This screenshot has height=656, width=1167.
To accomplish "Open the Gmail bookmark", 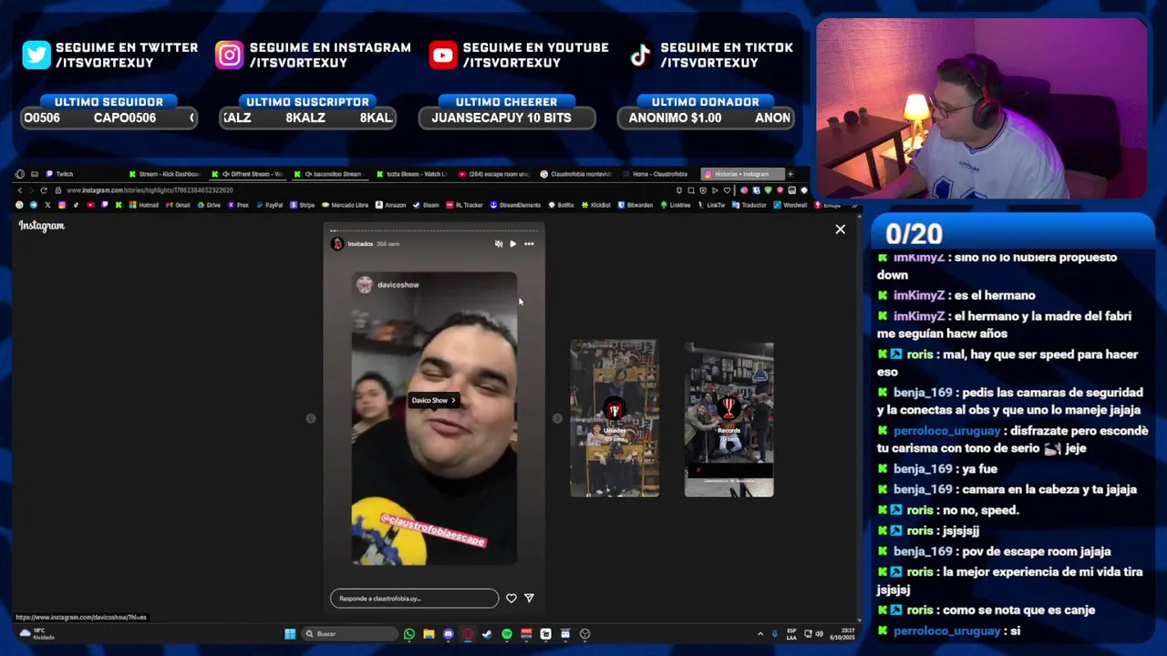I will pos(177,205).
